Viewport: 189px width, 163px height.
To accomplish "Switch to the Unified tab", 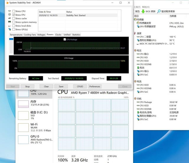I will [67, 35].
